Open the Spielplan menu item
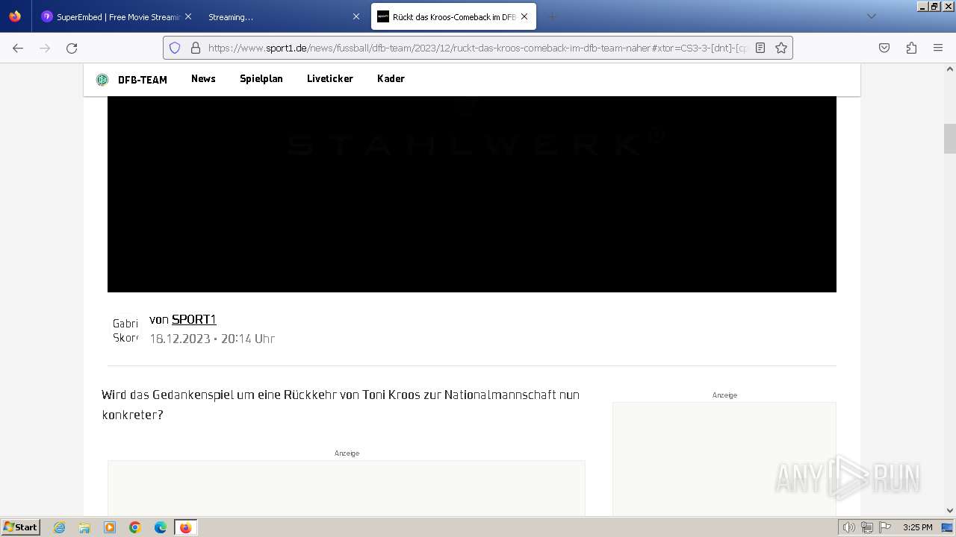 point(261,78)
